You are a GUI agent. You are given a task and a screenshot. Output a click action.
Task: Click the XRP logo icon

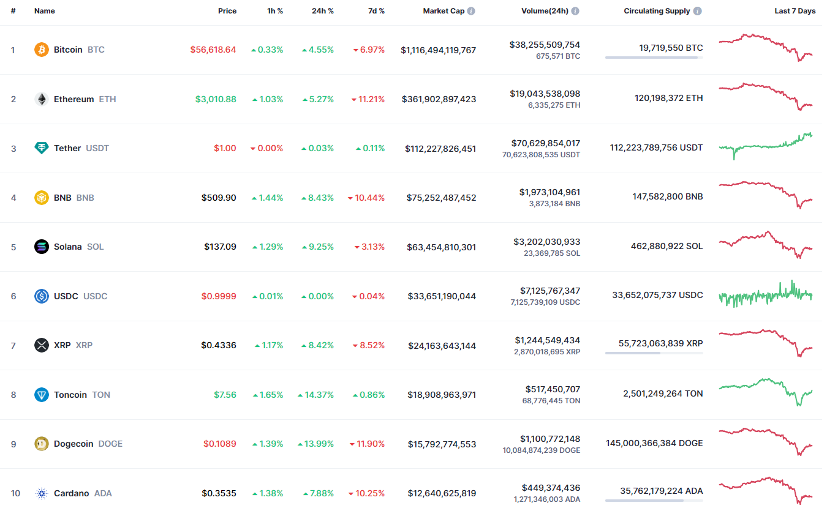pyautogui.click(x=42, y=345)
